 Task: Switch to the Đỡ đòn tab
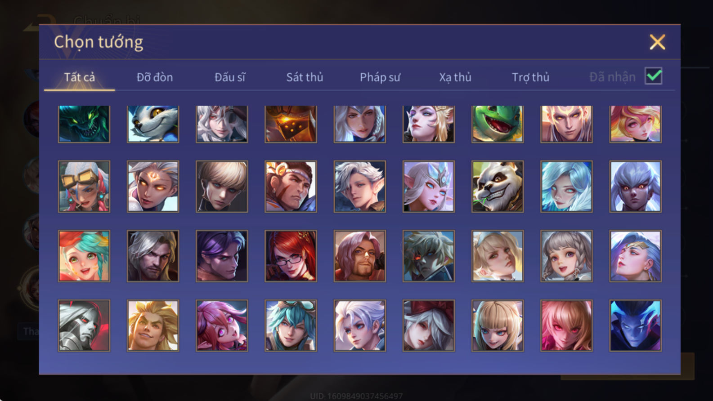(x=155, y=77)
